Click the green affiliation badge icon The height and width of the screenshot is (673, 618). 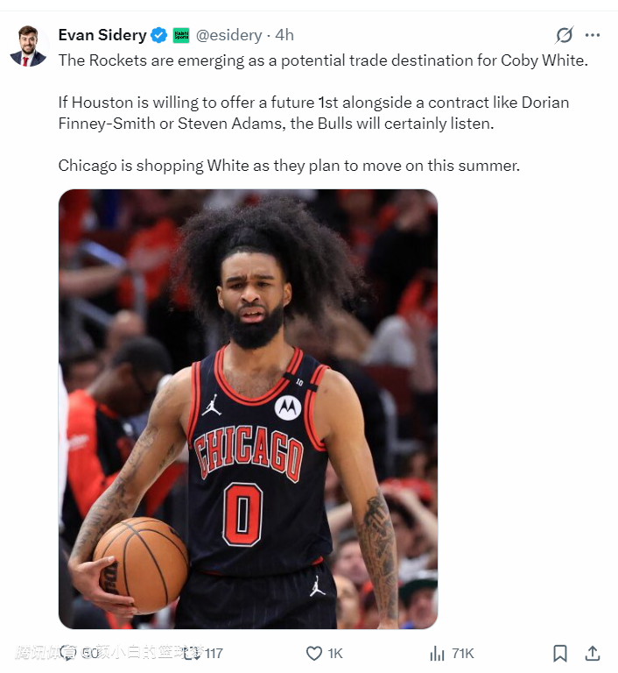[x=181, y=35]
